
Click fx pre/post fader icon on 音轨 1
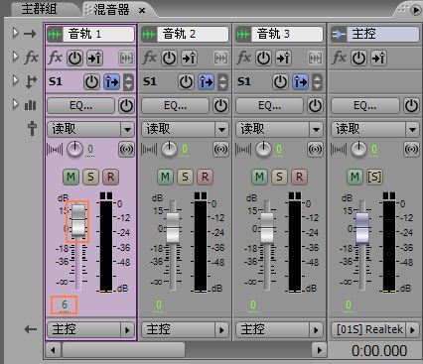point(94,59)
